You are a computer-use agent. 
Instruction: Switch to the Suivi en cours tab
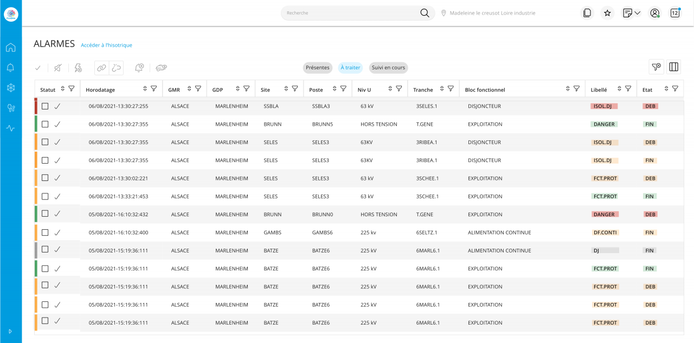click(388, 68)
